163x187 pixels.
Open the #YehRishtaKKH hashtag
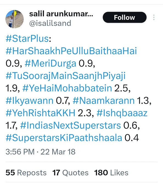40,113
